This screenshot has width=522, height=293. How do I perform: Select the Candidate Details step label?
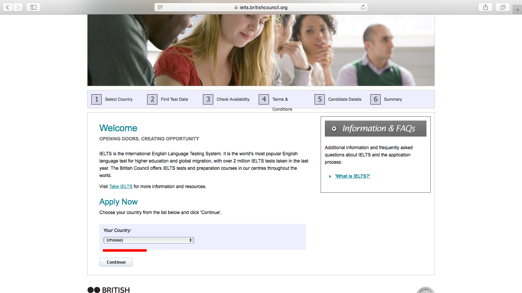[x=345, y=99]
